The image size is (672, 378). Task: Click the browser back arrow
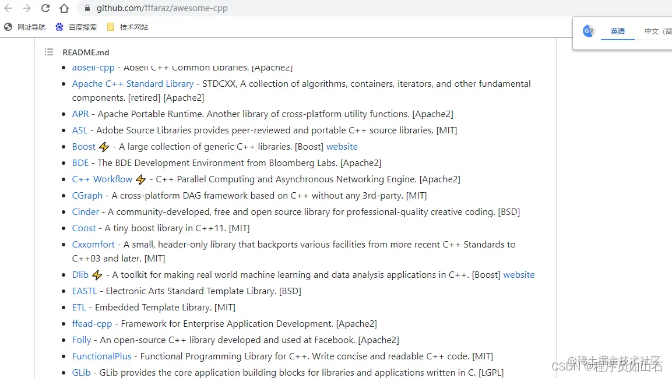click(x=8, y=8)
